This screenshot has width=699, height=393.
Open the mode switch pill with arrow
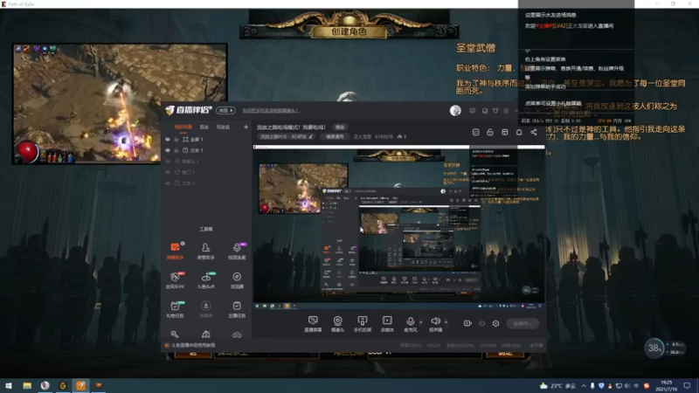(x=225, y=111)
